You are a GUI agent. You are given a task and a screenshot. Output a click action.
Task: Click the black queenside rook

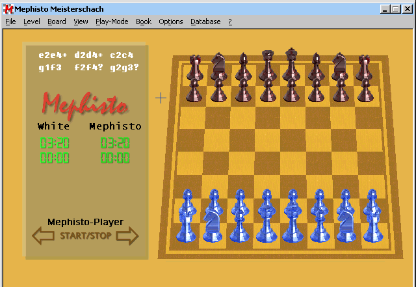pyautogui.click(x=194, y=67)
